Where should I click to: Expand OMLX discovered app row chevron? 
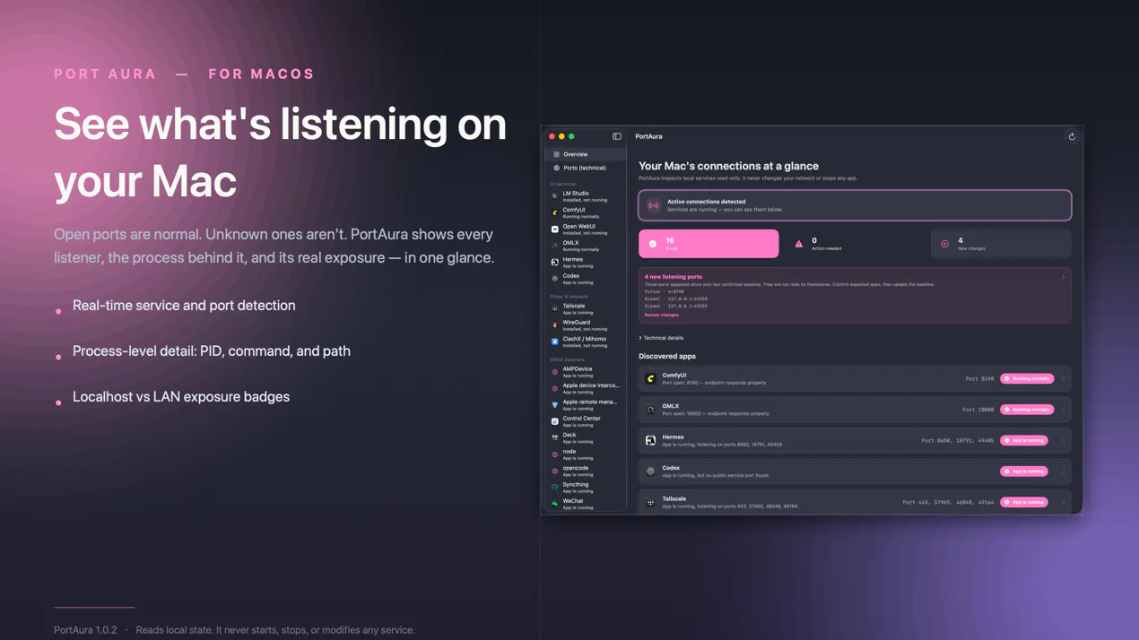click(1064, 410)
